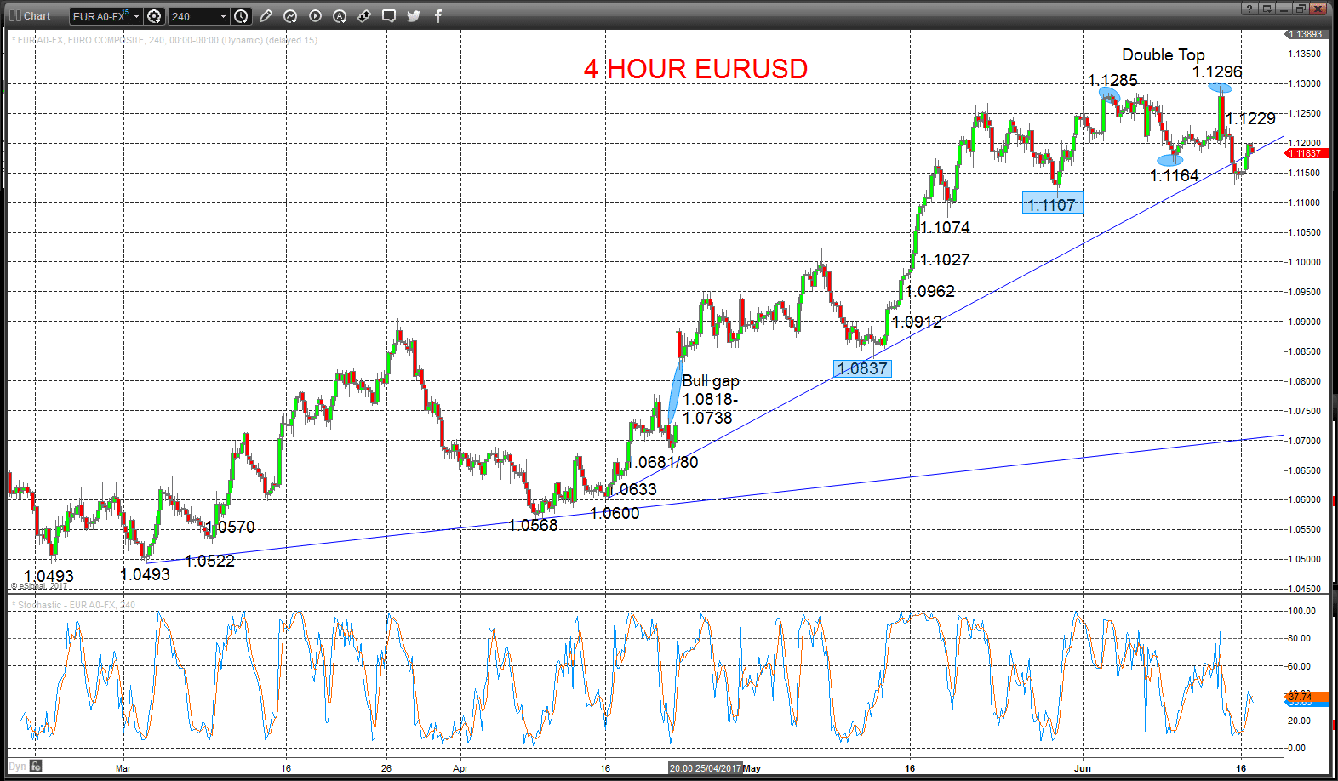
Task: Toggle the lock icon beside Dyn
Action: click(x=36, y=767)
